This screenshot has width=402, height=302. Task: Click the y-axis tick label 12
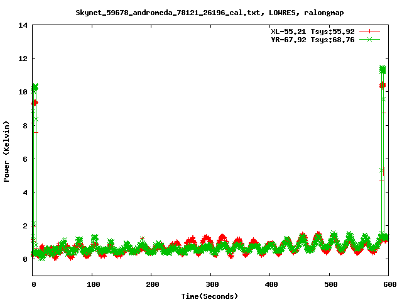[23, 59]
